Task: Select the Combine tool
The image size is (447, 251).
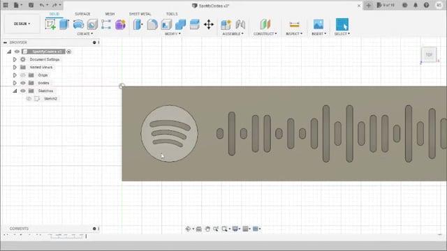Action: (180, 24)
